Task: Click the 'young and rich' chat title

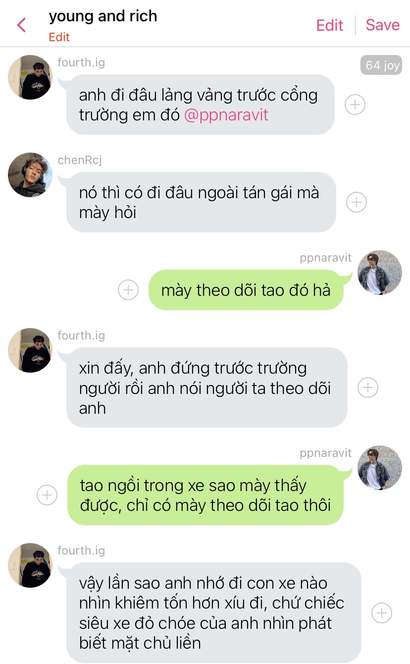Action: [x=103, y=16]
